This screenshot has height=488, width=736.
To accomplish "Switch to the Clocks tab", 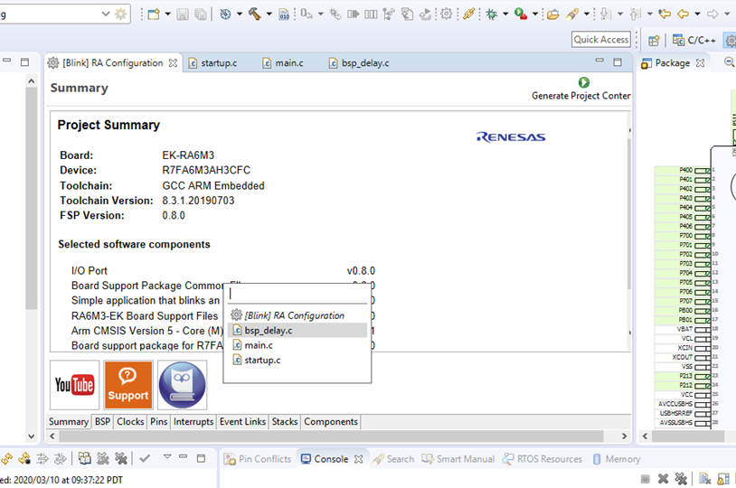I will (130, 422).
